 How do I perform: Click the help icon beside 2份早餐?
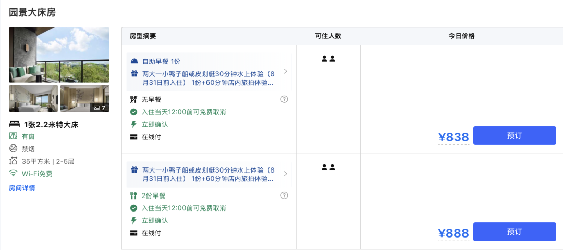(x=284, y=195)
